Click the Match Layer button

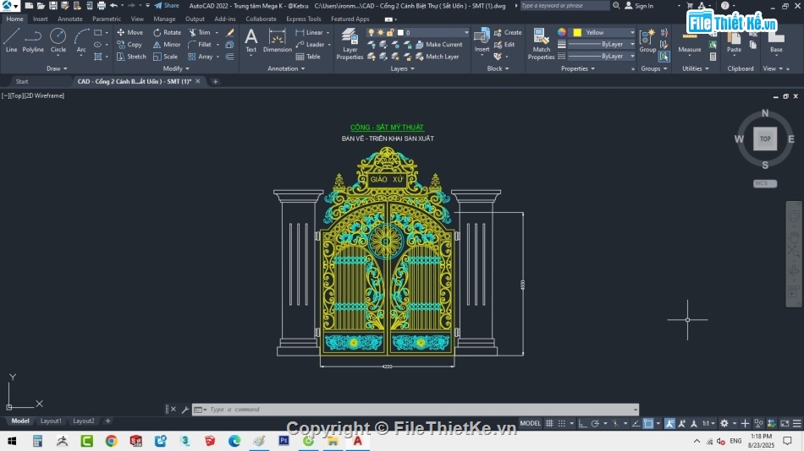pyautogui.click(x=438, y=57)
